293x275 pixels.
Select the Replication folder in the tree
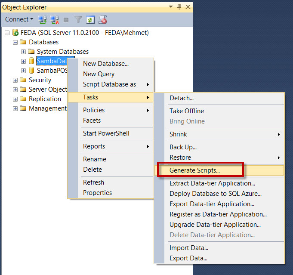click(45, 99)
